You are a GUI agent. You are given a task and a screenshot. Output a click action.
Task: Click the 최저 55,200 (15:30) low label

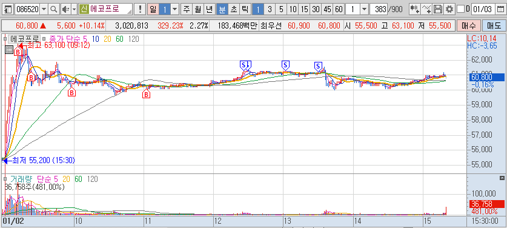44,160
